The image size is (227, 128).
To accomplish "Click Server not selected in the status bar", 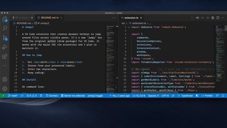I will pyautogui.click(x=73, y=96).
